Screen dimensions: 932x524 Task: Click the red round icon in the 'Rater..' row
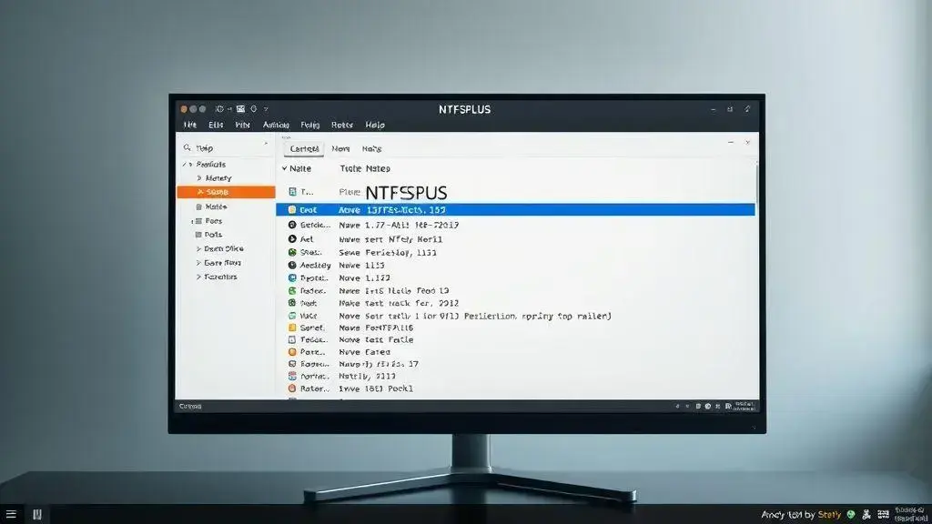[x=292, y=388]
